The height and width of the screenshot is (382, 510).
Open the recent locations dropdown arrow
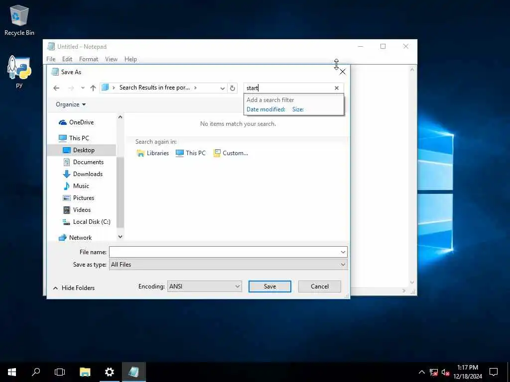click(x=83, y=88)
